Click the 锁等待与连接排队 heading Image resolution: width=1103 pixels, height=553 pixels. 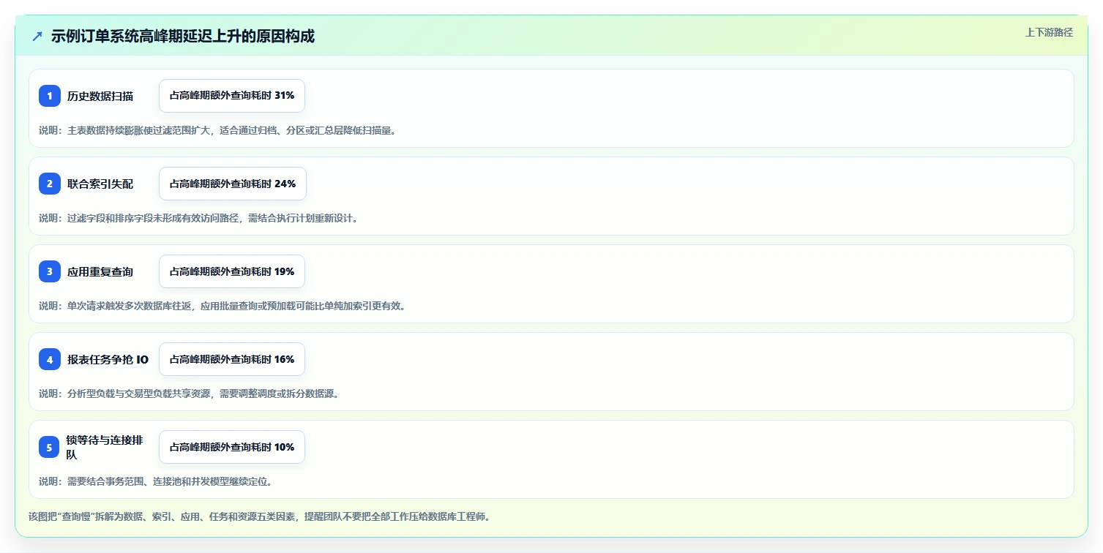click(105, 447)
